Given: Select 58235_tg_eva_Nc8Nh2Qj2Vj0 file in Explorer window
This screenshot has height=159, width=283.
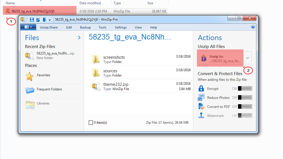Looking at the screenshot, I should tap(33, 11).
